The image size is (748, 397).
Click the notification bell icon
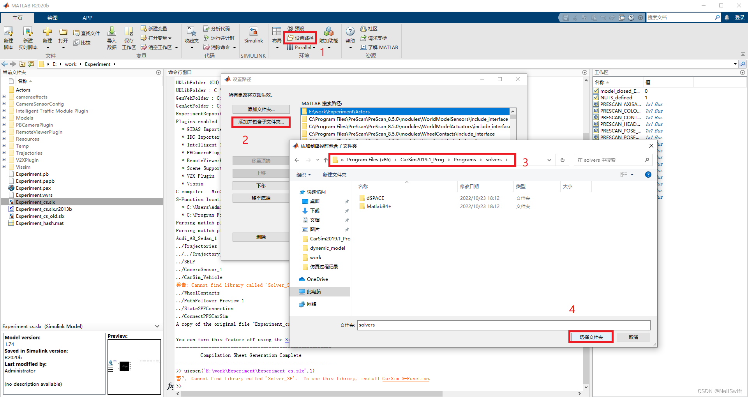727,18
